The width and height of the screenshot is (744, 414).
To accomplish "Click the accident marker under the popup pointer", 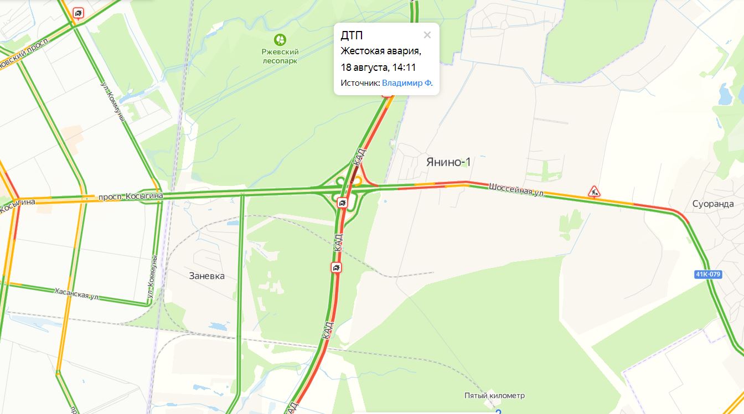I will pos(387,95).
